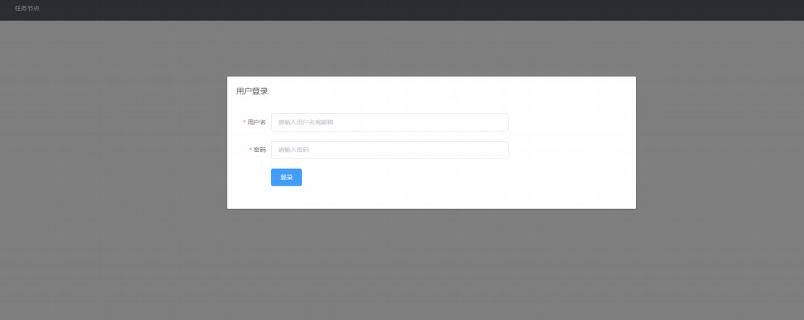Select the 用户登录 dialog title
804x320 pixels.
pos(251,91)
